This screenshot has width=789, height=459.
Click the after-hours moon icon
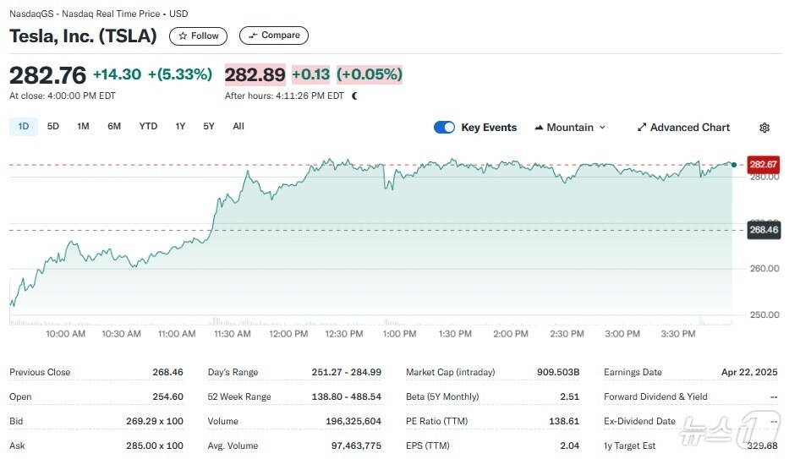coord(354,96)
